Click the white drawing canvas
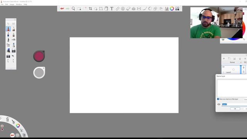The height and width of the screenshot is (139, 247). 124,75
